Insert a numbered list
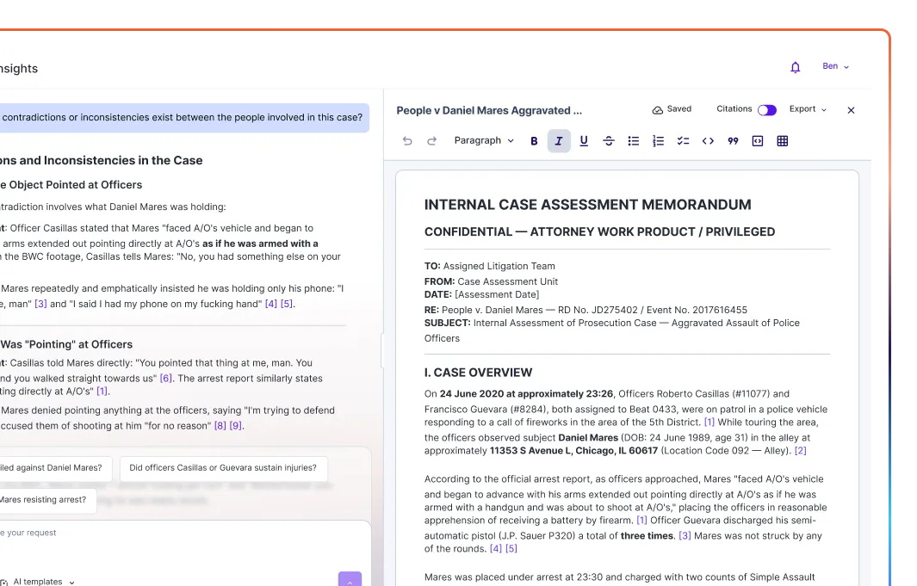 658,141
